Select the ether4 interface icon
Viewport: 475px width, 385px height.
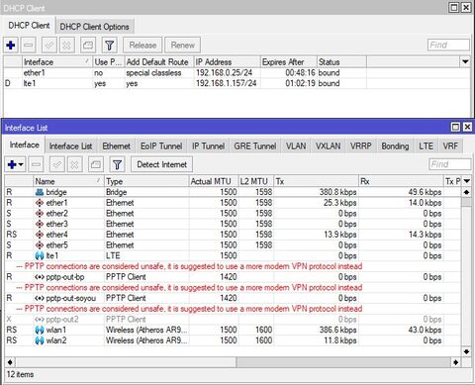(x=40, y=235)
